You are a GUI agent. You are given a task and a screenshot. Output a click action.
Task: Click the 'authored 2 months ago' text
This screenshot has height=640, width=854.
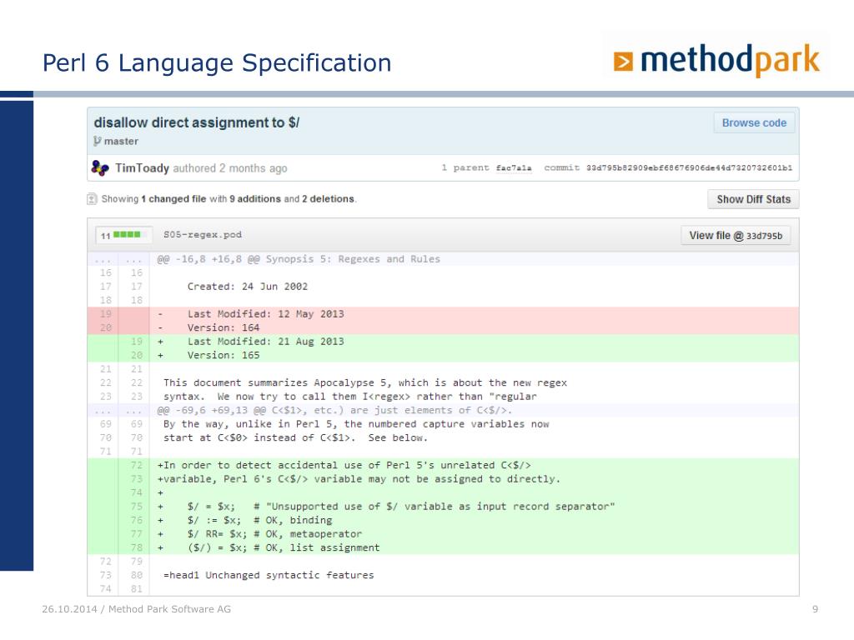230,168
